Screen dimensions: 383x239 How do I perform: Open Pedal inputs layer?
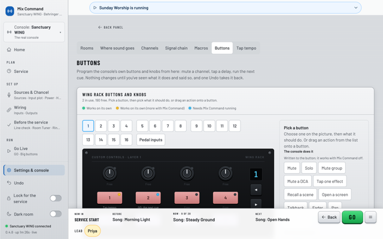(151, 140)
